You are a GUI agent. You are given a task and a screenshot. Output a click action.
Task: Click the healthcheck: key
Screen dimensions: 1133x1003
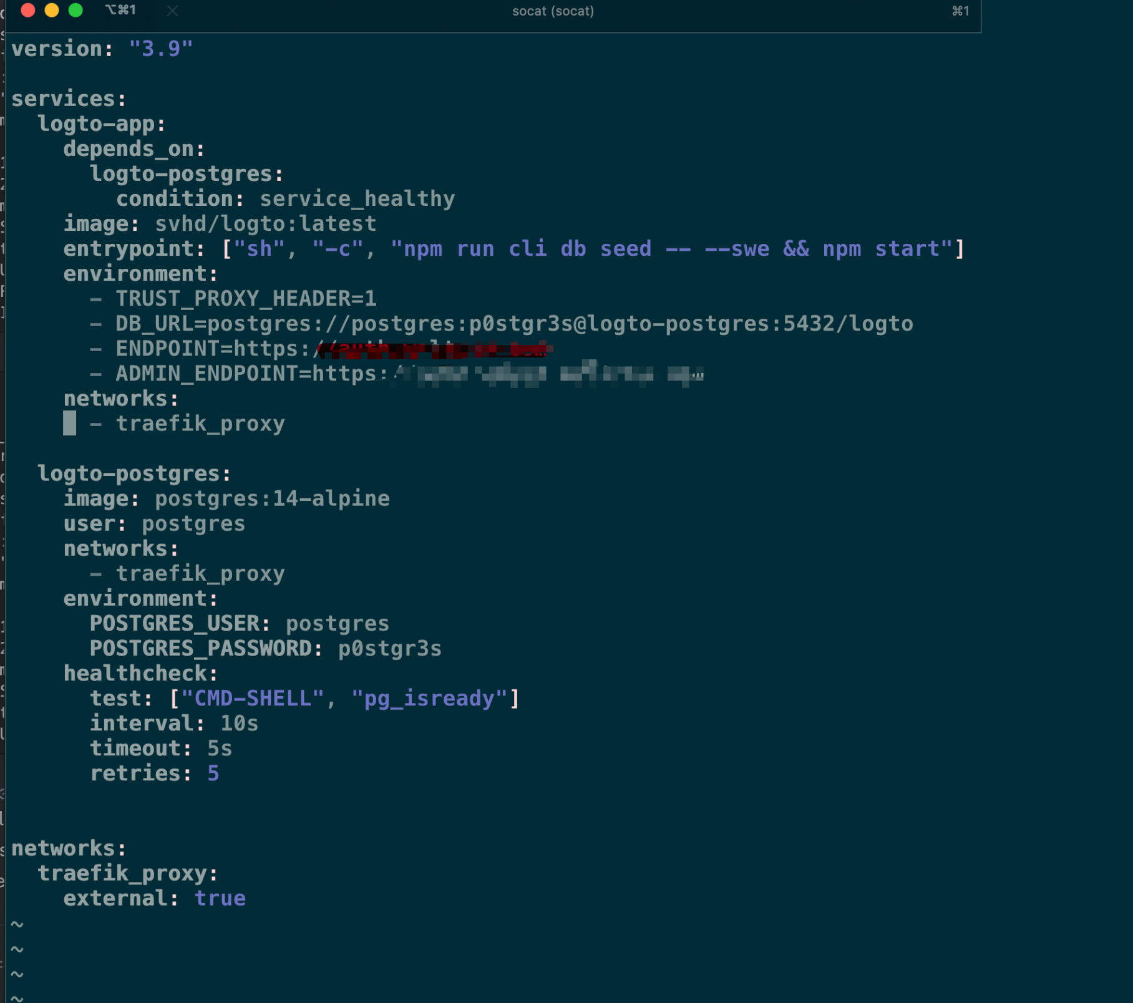(x=140, y=672)
